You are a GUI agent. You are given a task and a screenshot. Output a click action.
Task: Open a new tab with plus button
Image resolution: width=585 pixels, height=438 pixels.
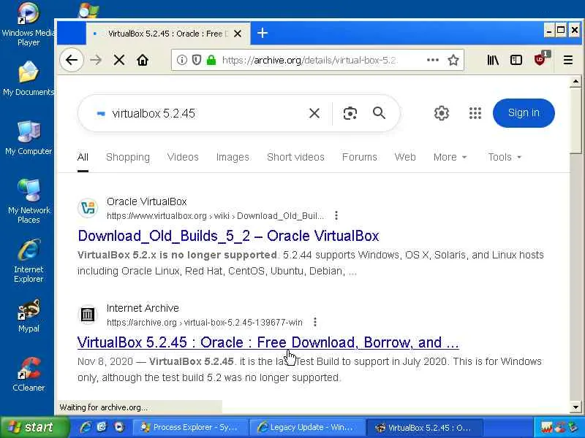(x=263, y=33)
